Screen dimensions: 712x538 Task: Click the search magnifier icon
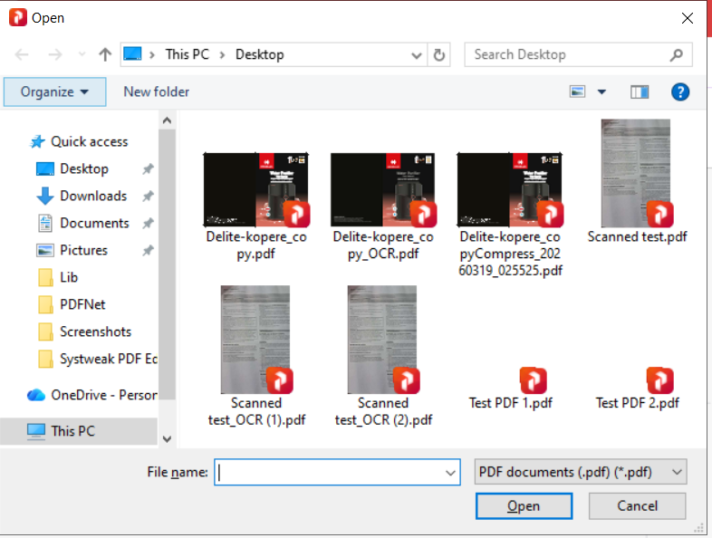tap(676, 54)
